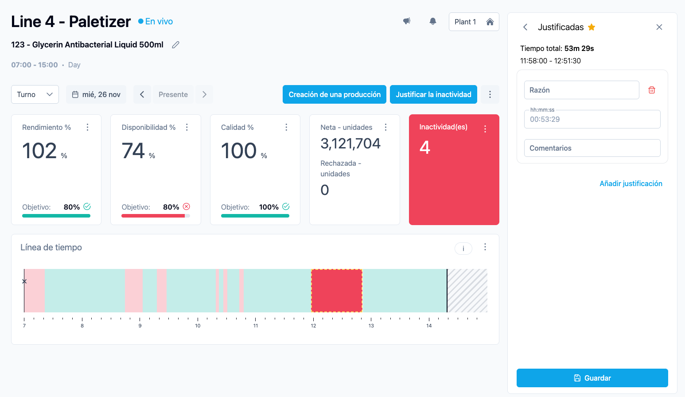This screenshot has width=685, height=397.
Task: Click the Rendimiento value 102
Action: click(x=39, y=151)
